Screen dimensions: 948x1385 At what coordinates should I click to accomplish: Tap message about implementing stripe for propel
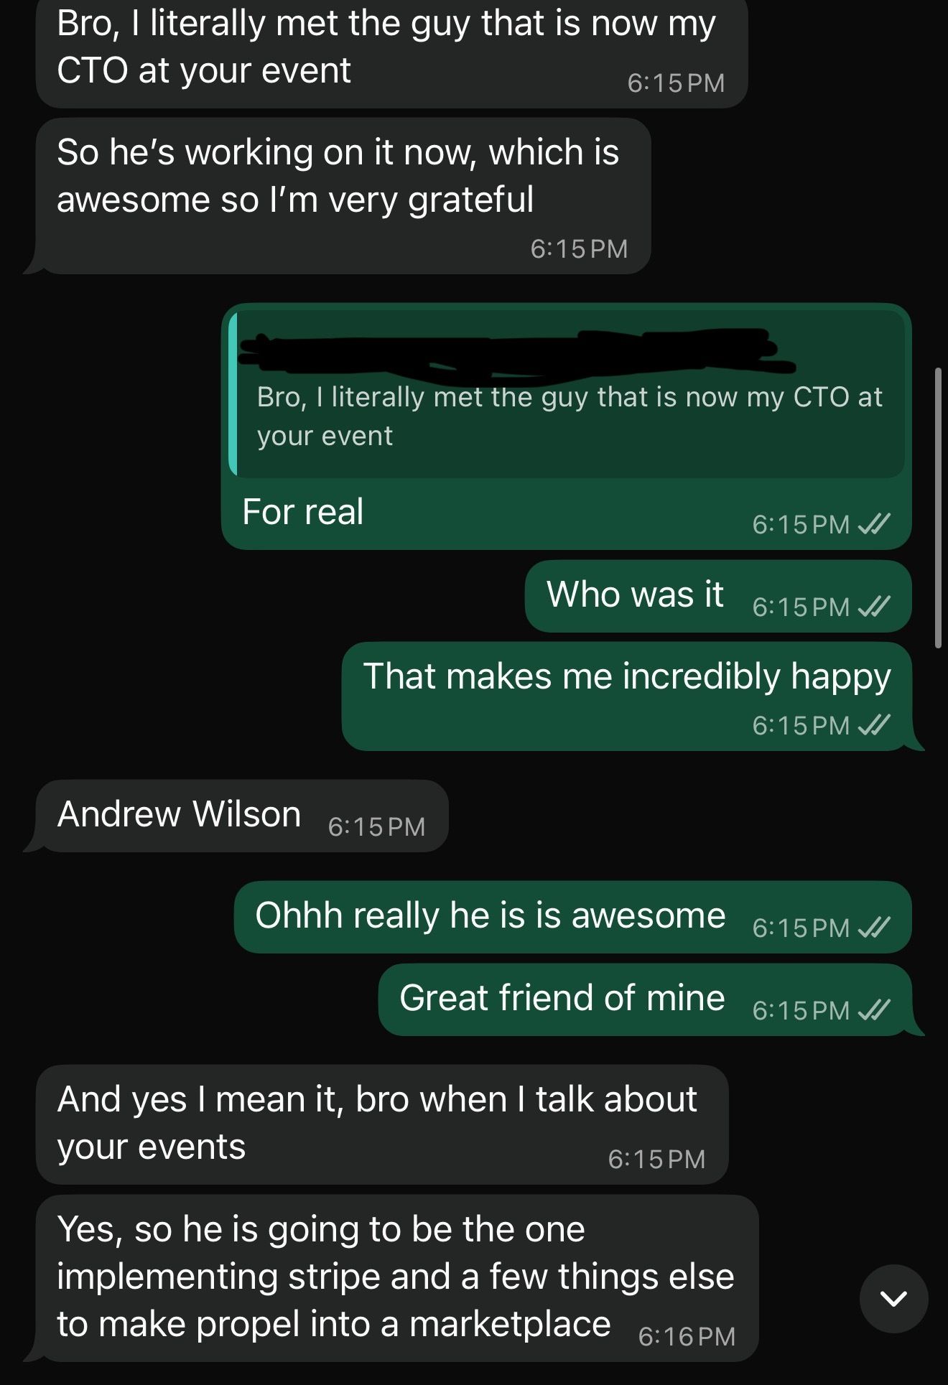click(x=396, y=1278)
